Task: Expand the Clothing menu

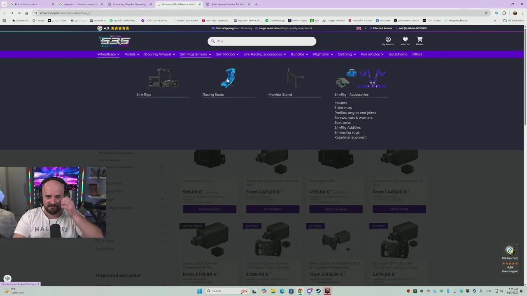Action: click(x=347, y=54)
